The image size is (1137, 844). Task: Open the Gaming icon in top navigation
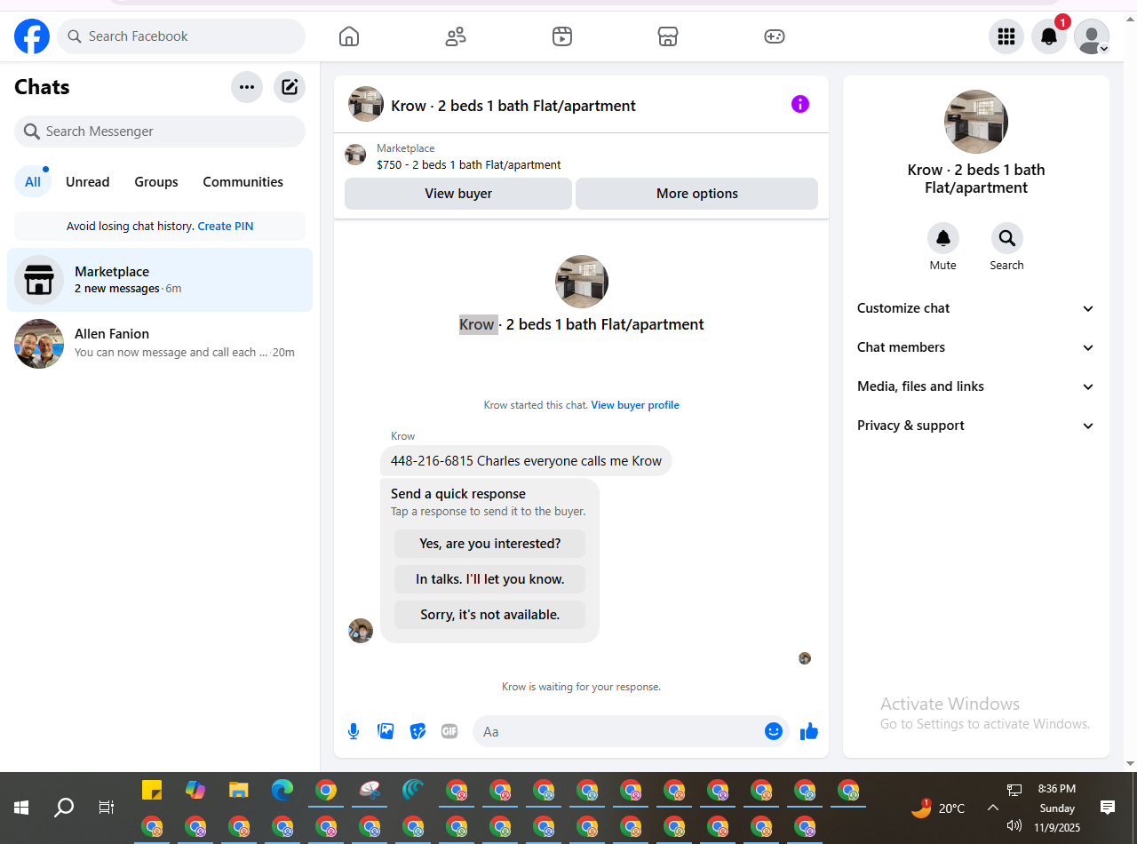click(775, 36)
